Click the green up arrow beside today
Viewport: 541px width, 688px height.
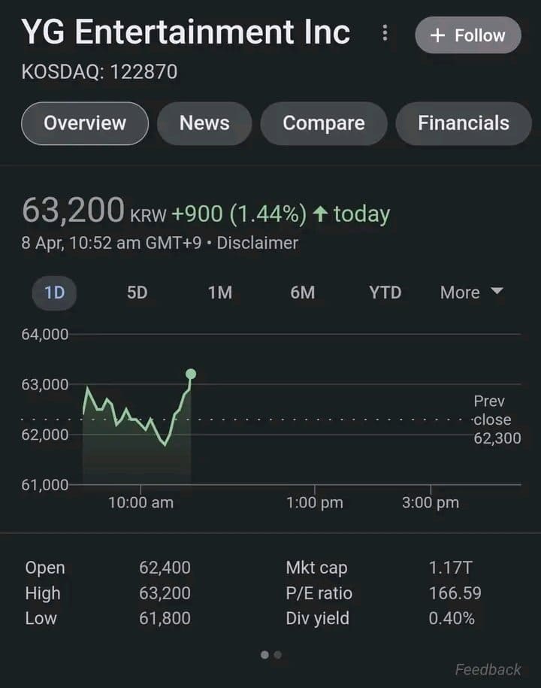(x=321, y=214)
